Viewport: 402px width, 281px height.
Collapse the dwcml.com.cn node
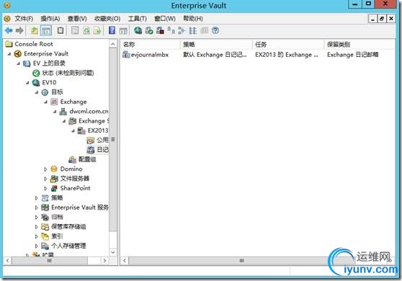pyautogui.click(x=55, y=112)
